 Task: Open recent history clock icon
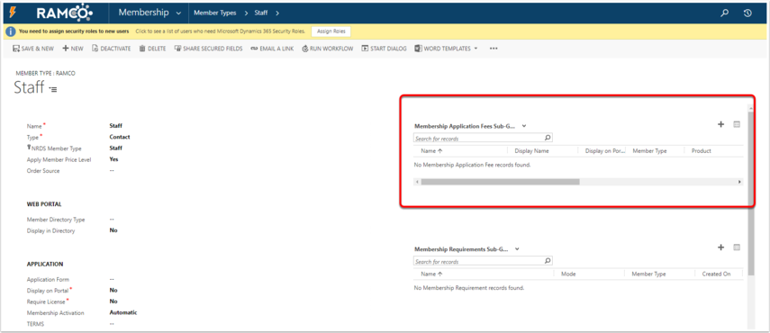(x=747, y=13)
